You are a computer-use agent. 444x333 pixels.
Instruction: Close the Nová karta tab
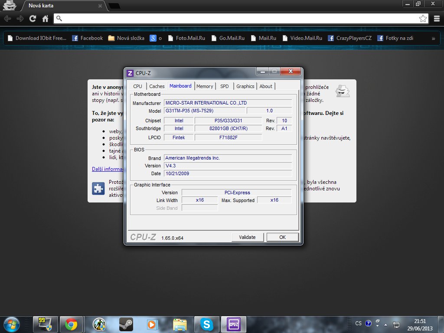point(100,6)
